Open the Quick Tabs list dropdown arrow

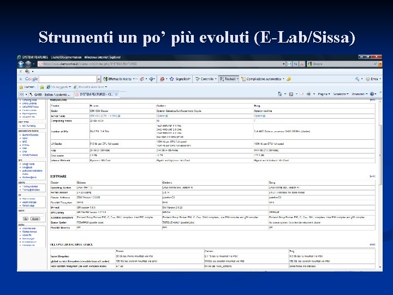[26, 95]
